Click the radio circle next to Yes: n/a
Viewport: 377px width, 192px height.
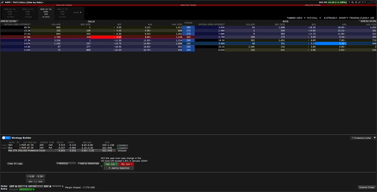pos(102,166)
